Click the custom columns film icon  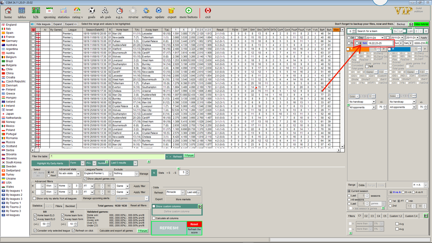pyautogui.click(x=199, y=206)
